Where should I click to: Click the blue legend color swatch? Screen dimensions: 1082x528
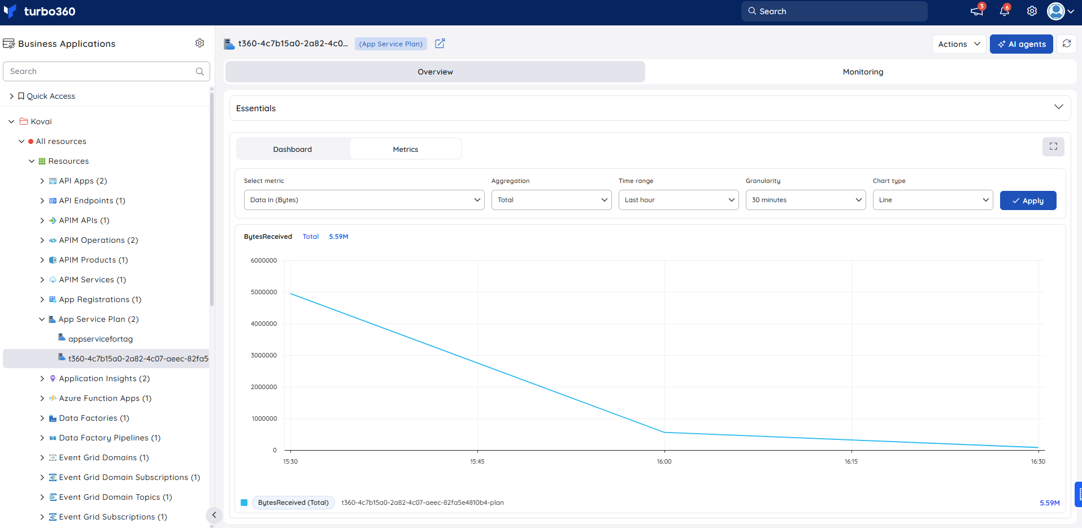244,503
